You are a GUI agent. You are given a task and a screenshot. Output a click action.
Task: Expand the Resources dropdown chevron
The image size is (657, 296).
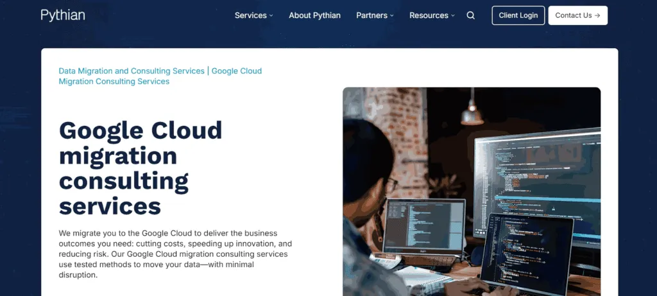point(452,15)
